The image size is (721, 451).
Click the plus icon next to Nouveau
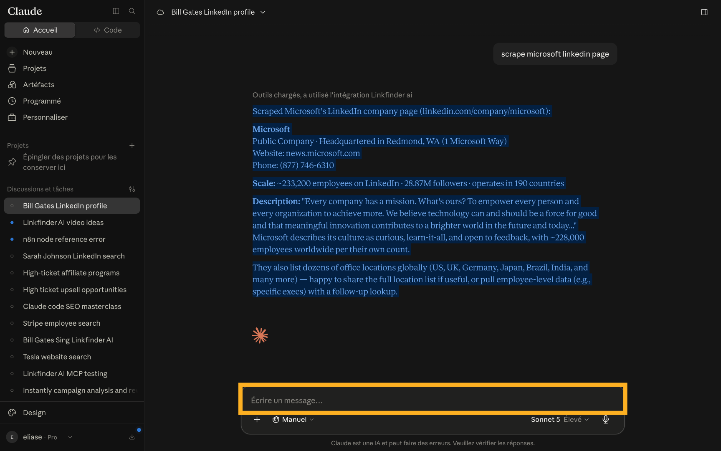click(x=12, y=52)
